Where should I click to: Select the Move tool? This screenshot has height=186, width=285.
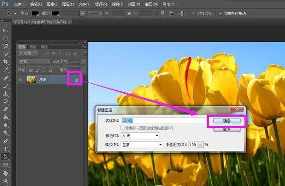[6, 30]
